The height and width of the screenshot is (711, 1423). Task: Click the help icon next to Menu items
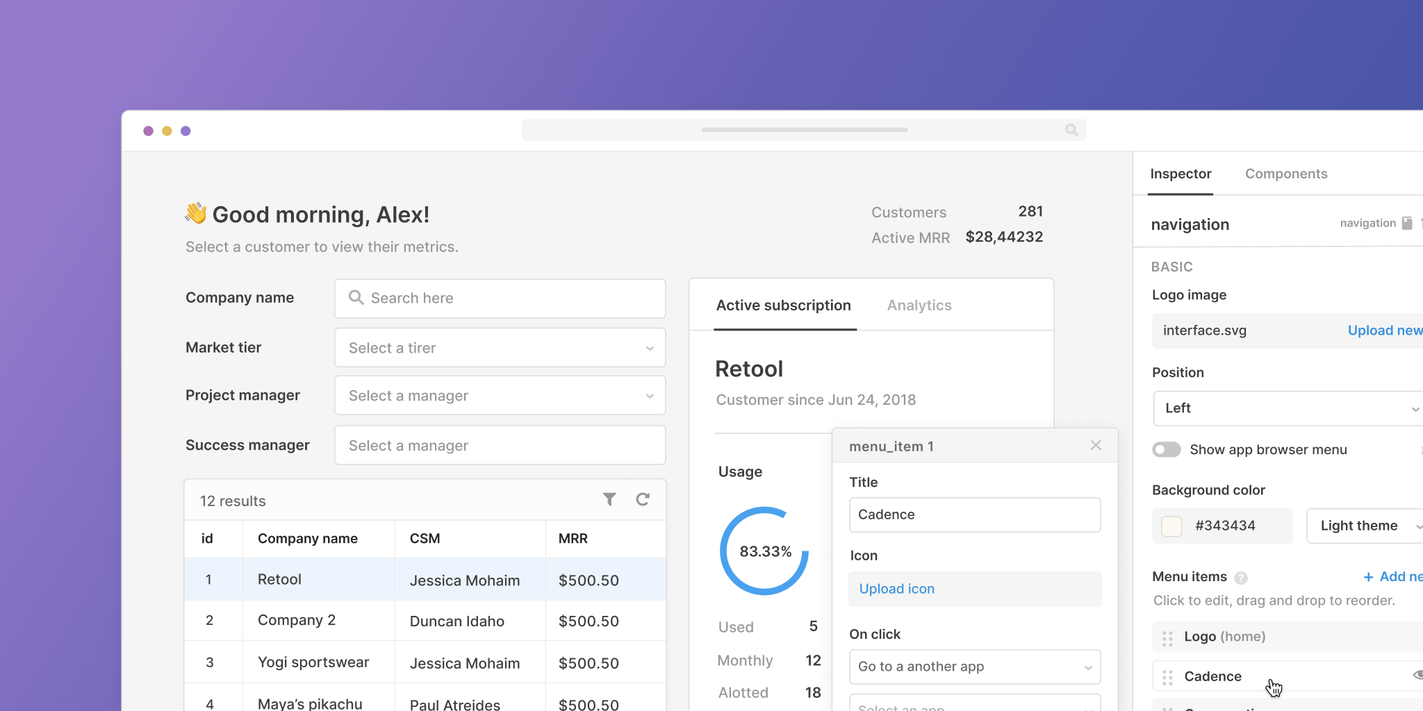(x=1241, y=578)
